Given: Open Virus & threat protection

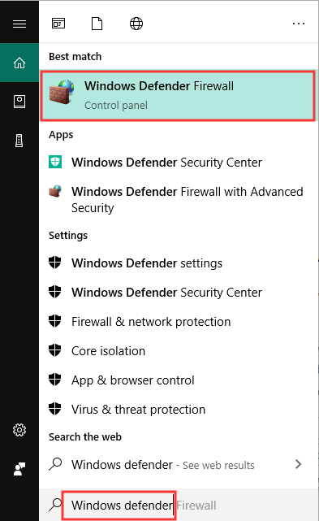Looking at the screenshot, I should 178,410.
